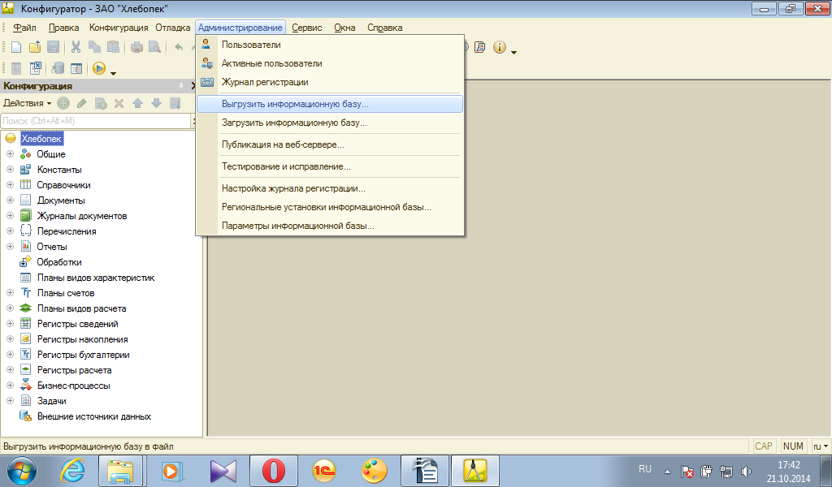
Task: Select Активные пользователи menu entry
Action: coord(330,63)
